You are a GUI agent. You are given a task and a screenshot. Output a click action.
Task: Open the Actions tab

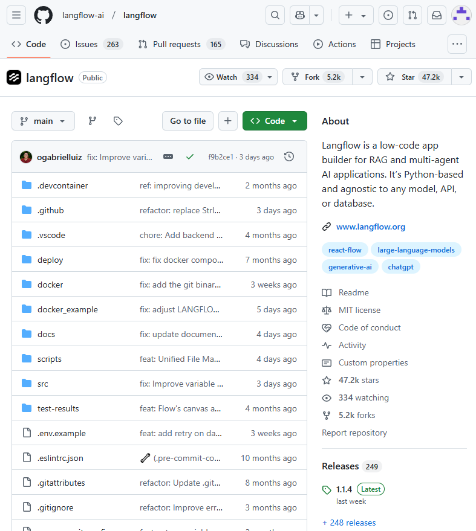[334, 44]
